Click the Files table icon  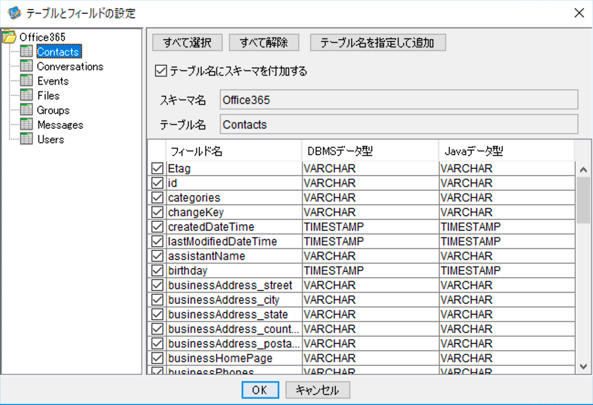(26, 95)
